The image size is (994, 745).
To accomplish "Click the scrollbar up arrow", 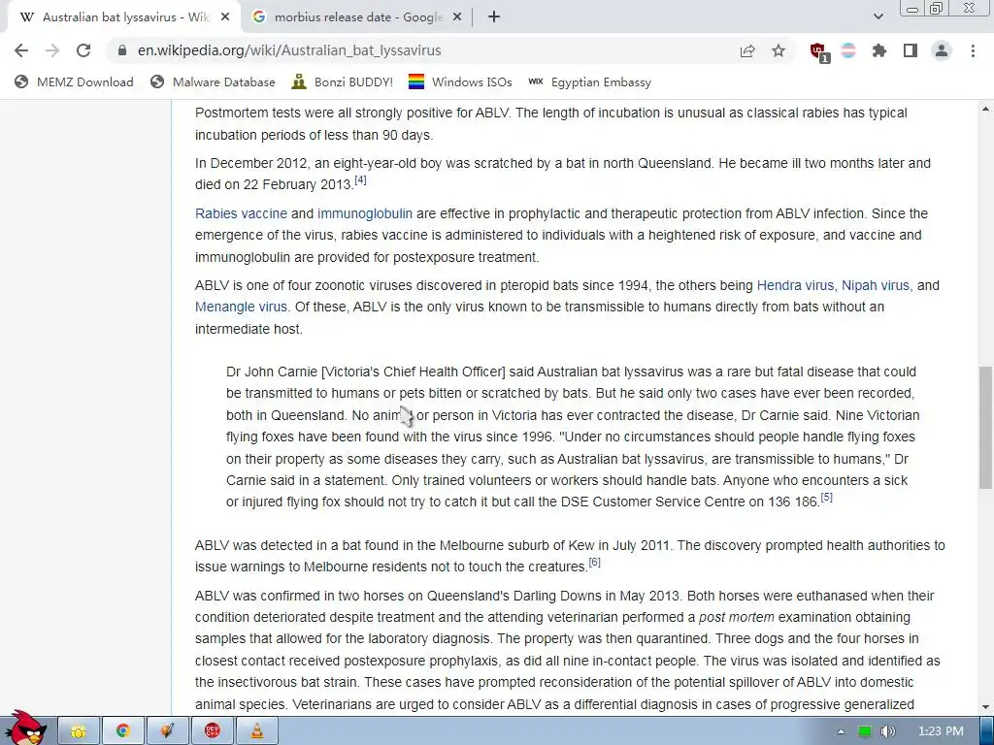I will pos(986,110).
